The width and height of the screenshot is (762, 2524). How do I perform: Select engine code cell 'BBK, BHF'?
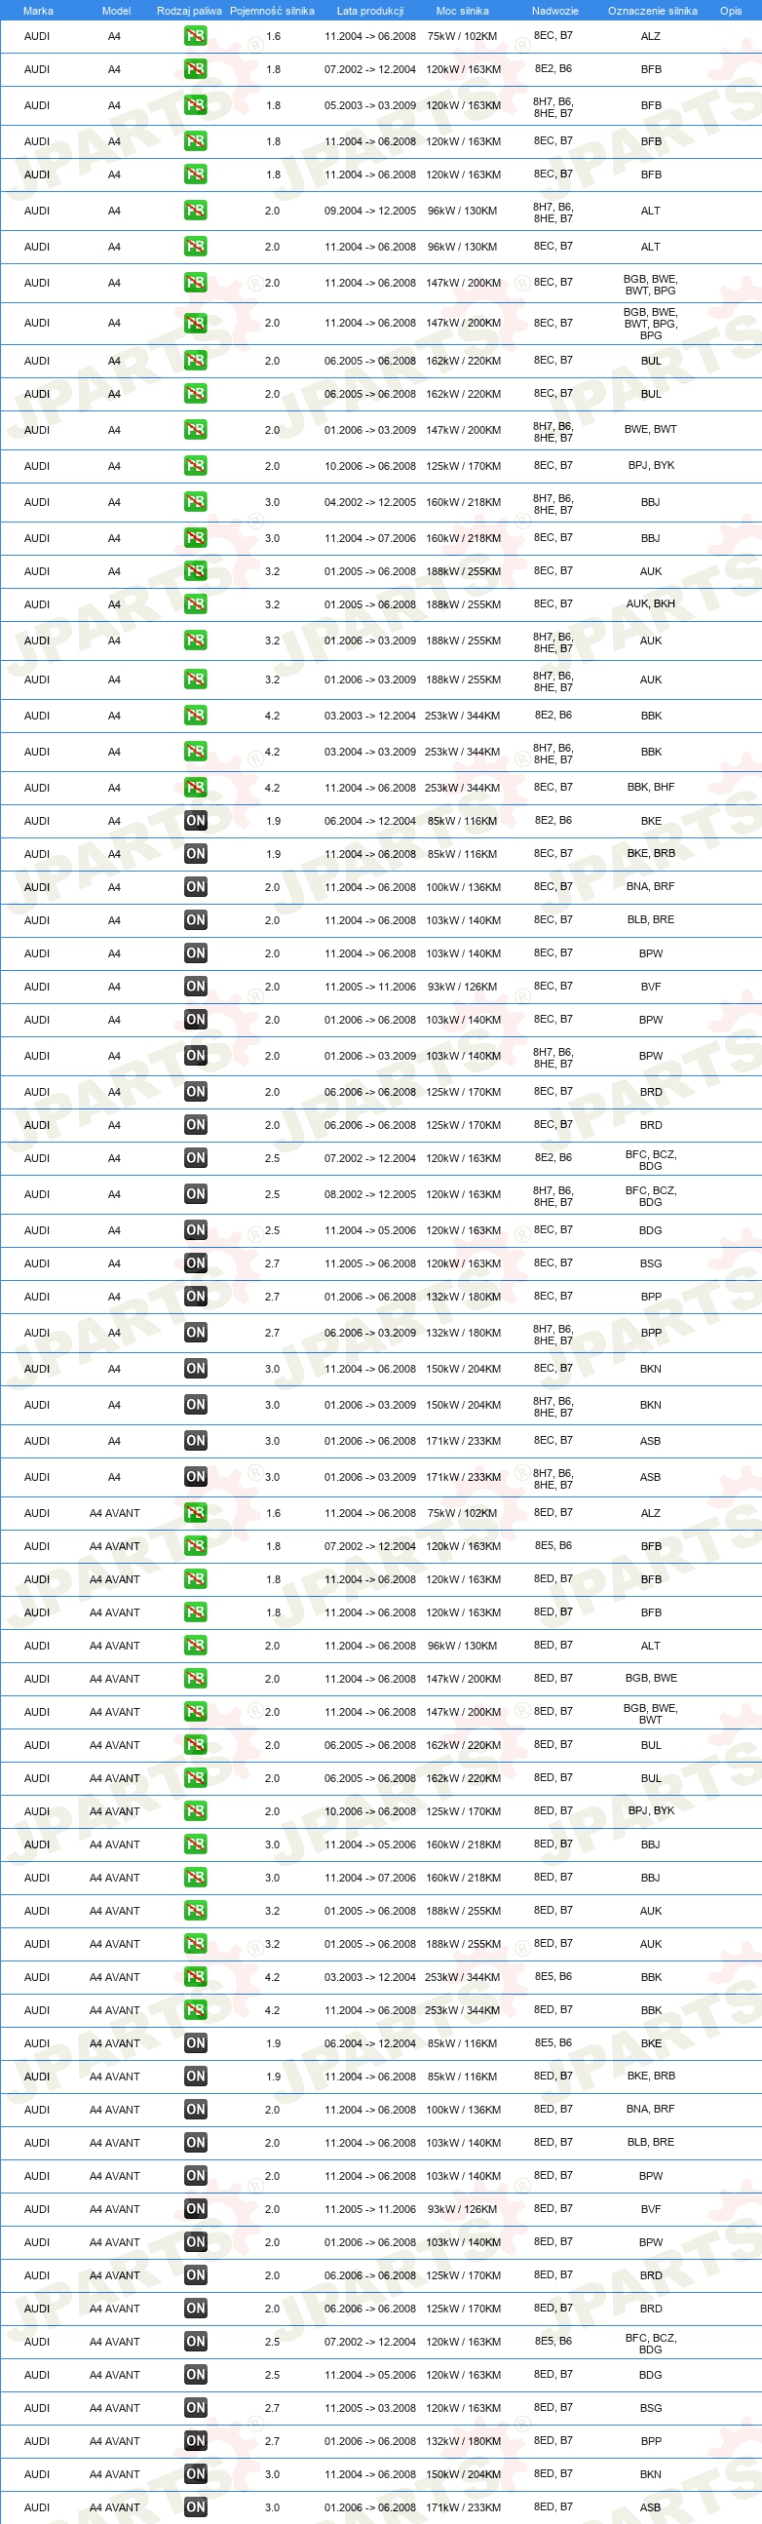[x=650, y=788]
